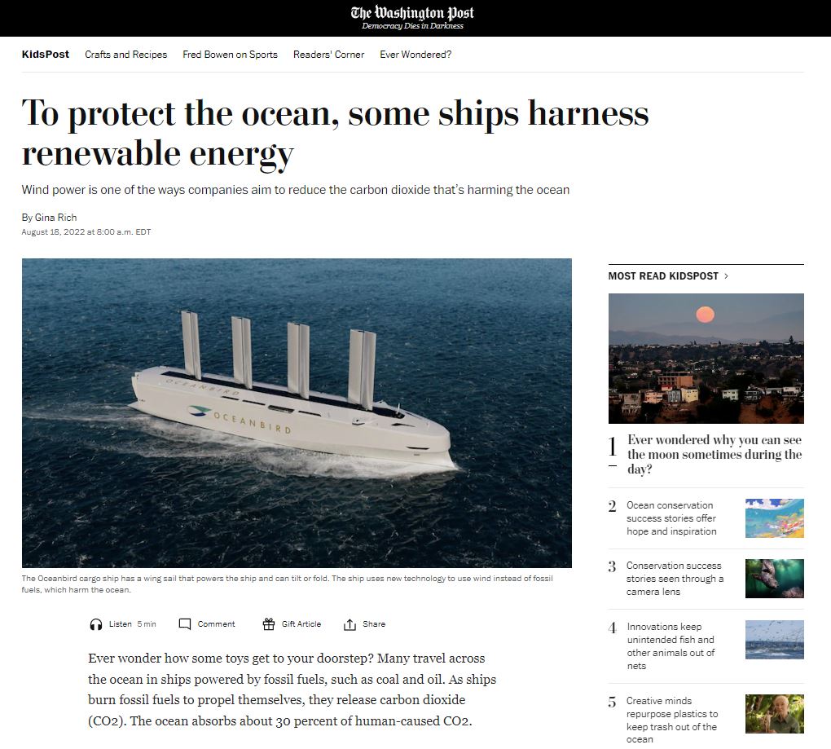
Task: Click the Oceanbird photo caption text
Action: pyautogui.click(x=288, y=584)
